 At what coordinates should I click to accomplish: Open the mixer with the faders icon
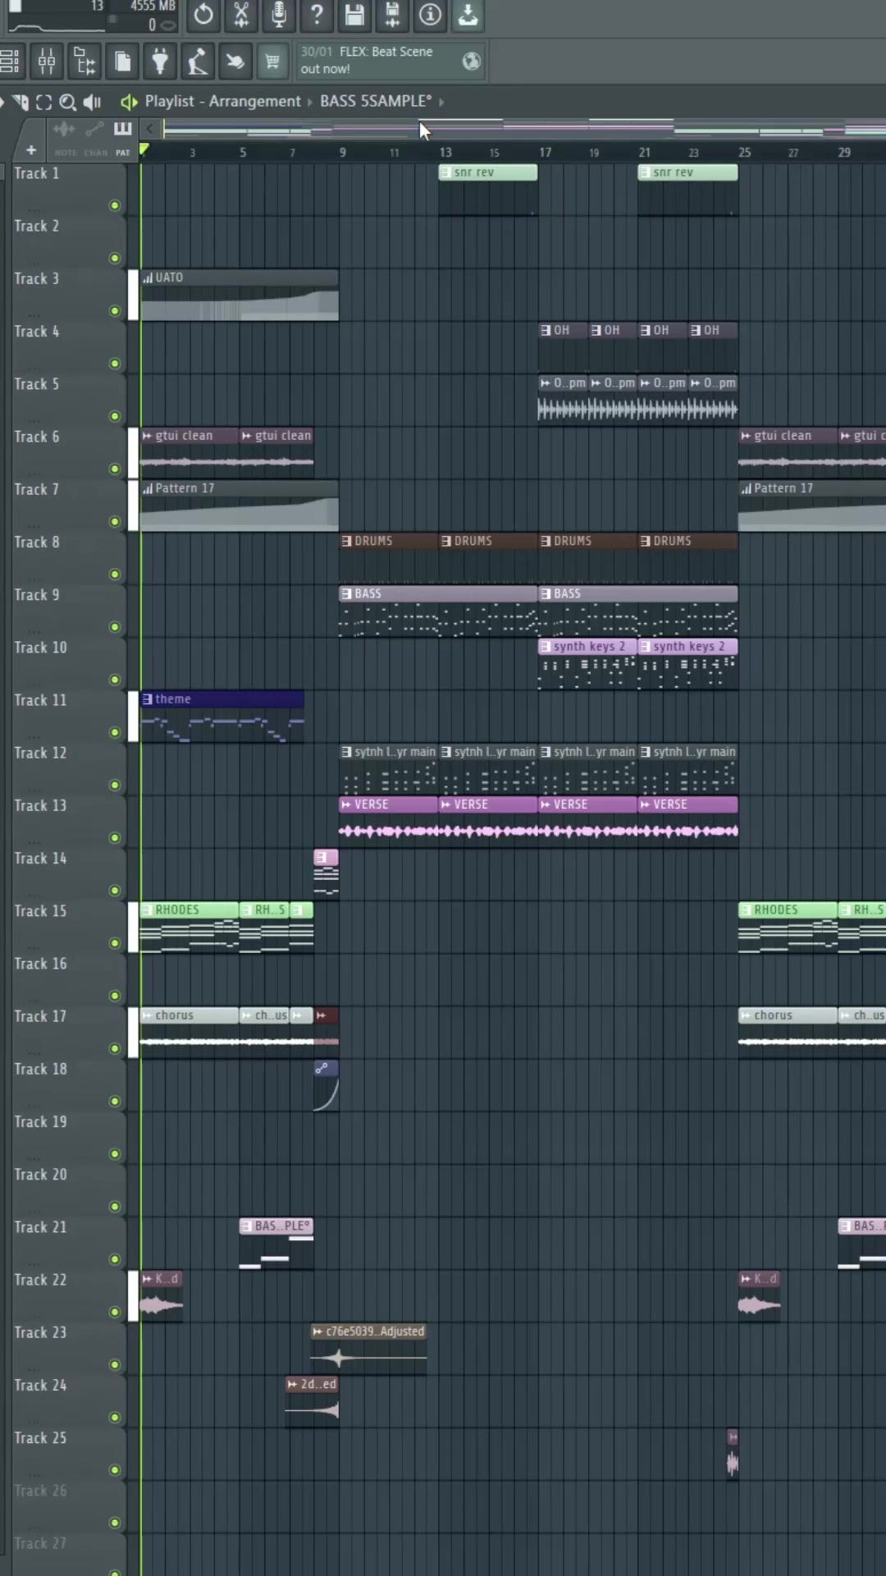47,61
